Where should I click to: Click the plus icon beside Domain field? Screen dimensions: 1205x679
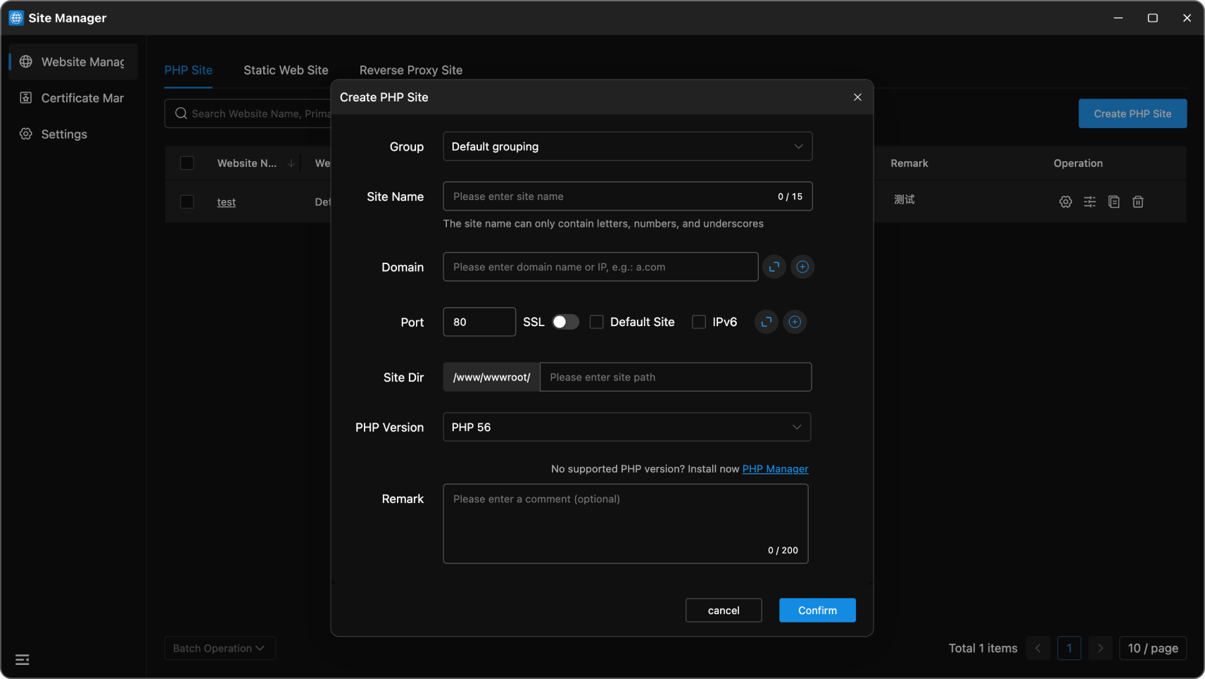[802, 267]
